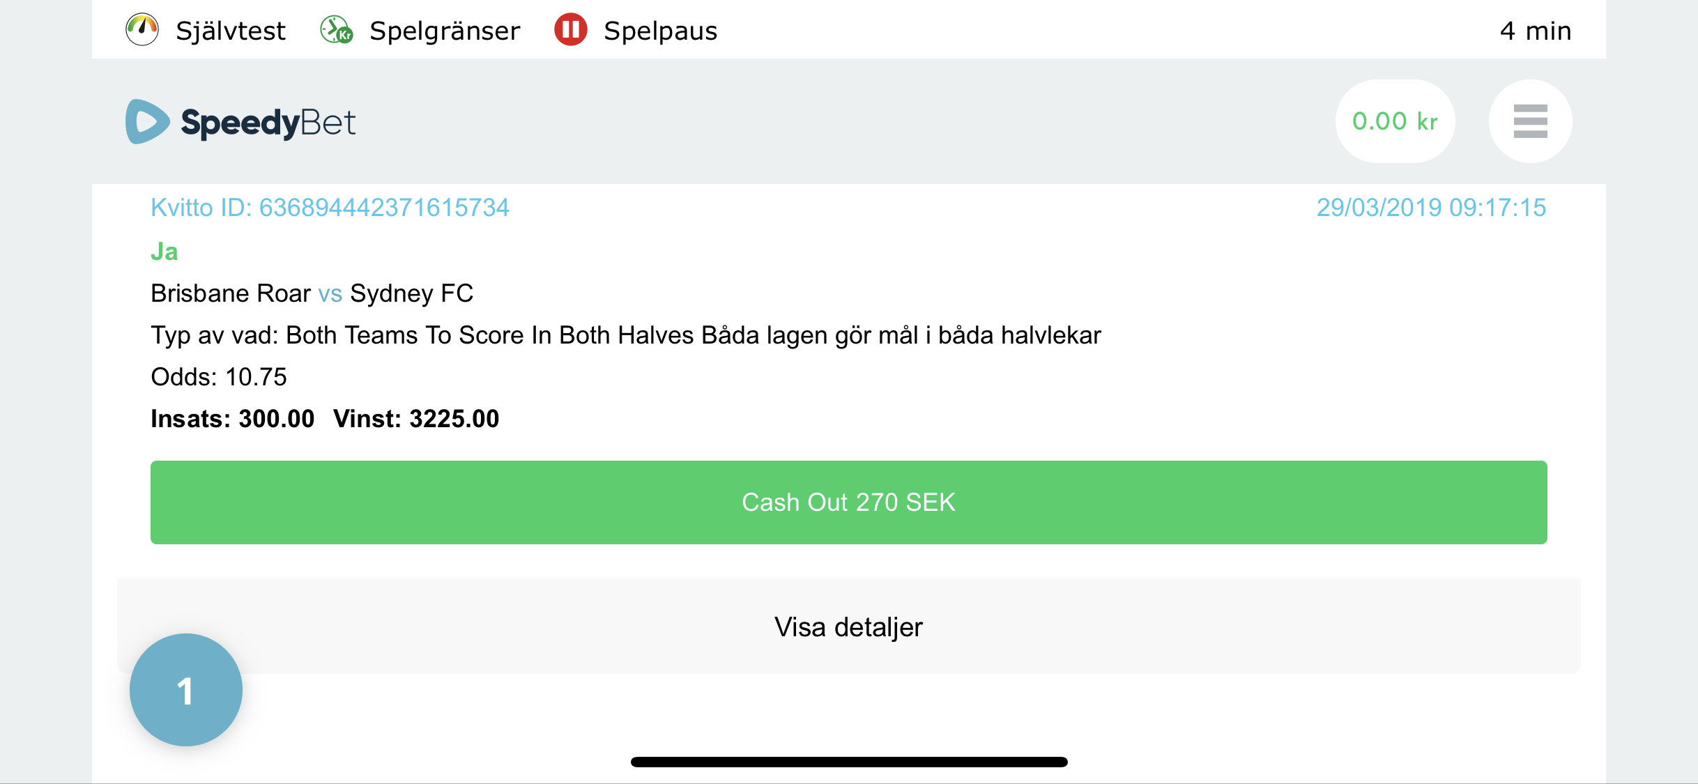Tap the 0.00 kr balance button

tap(1395, 121)
